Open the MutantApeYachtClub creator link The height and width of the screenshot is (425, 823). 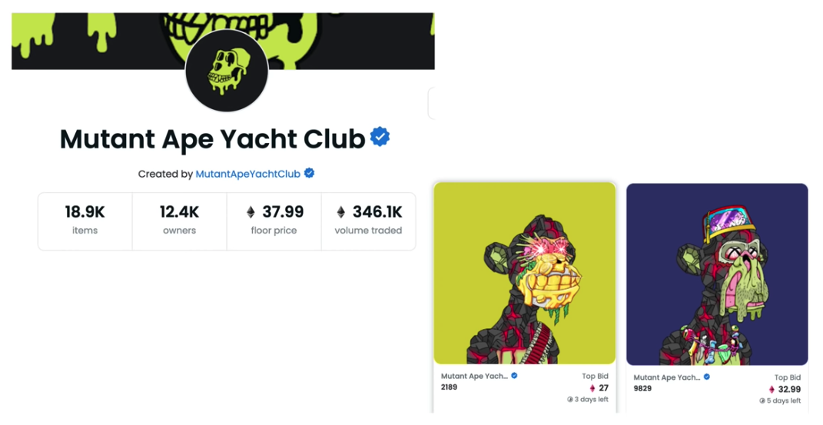247,174
